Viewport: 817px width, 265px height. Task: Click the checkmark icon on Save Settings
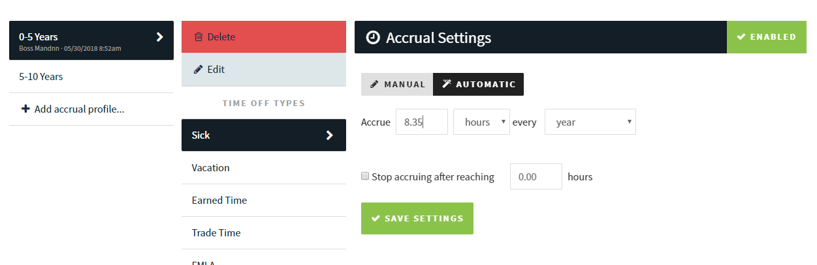coord(375,219)
